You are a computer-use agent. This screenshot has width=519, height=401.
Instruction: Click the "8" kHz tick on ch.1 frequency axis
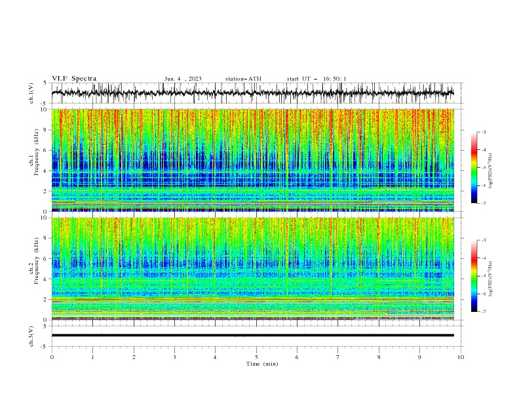(46, 130)
